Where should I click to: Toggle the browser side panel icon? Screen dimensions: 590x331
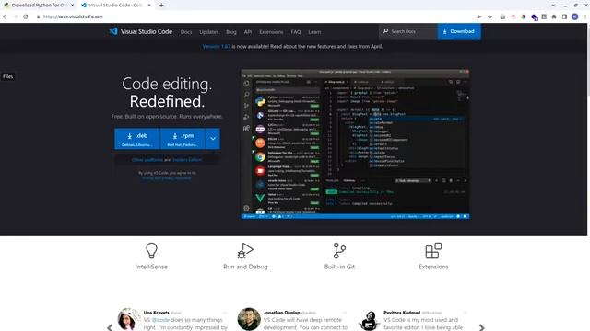pyautogui.click(x=564, y=17)
